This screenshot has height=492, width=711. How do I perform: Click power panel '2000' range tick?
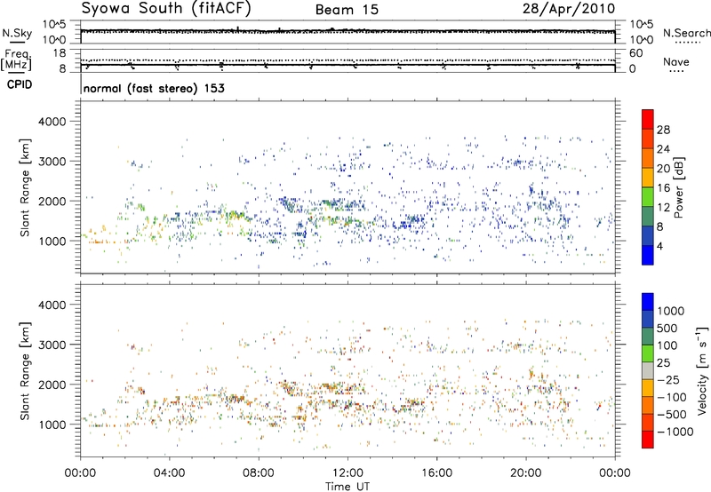pos(52,201)
